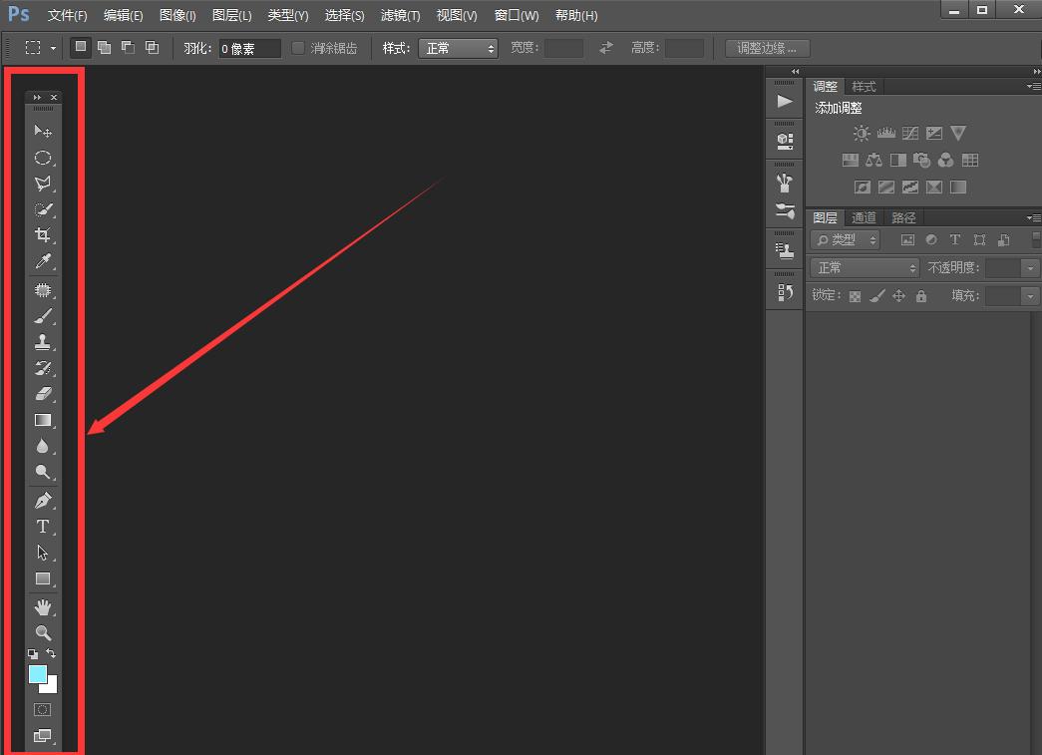Viewport: 1042px width, 755px height.
Task: Select the Move tool
Action: [43, 131]
